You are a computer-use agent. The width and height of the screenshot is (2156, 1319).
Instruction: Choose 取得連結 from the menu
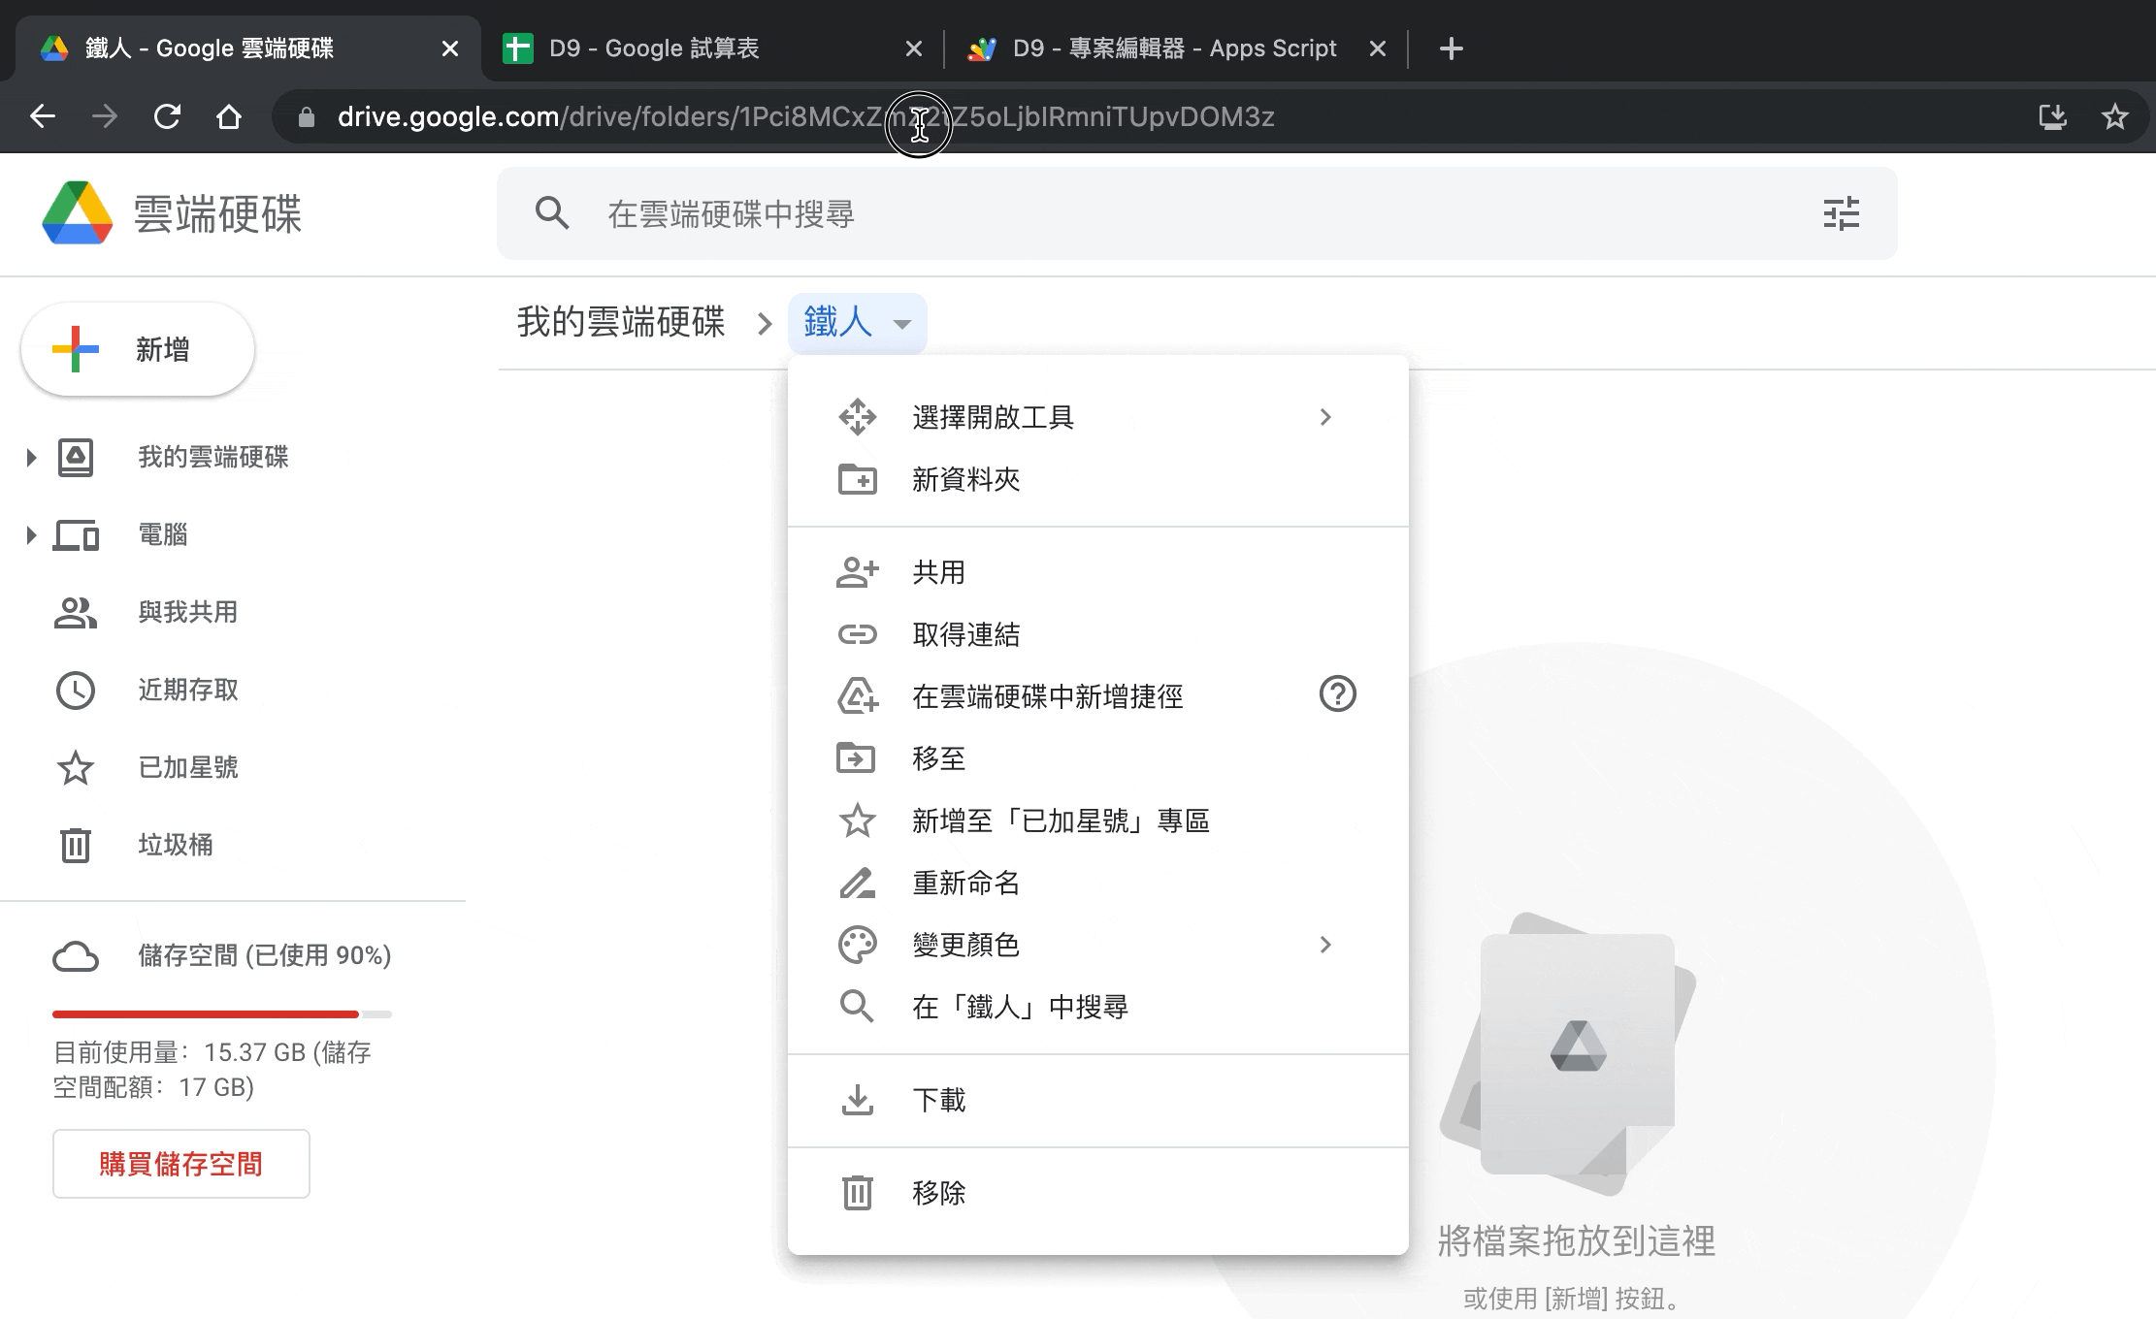(1097, 634)
